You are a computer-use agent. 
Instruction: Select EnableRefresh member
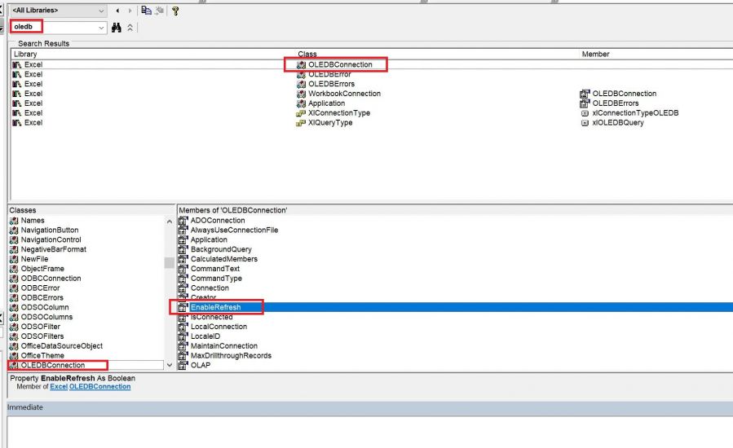(215, 307)
